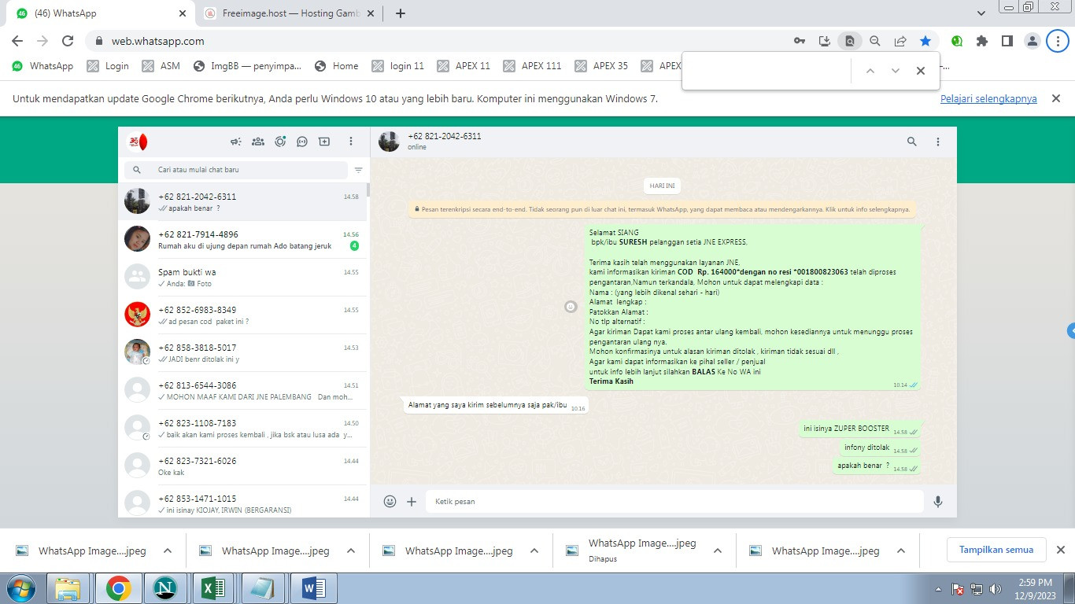Open contact info from header +62 821-2042-6311
This screenshot has height=604, width=1075.
point(444,136)
